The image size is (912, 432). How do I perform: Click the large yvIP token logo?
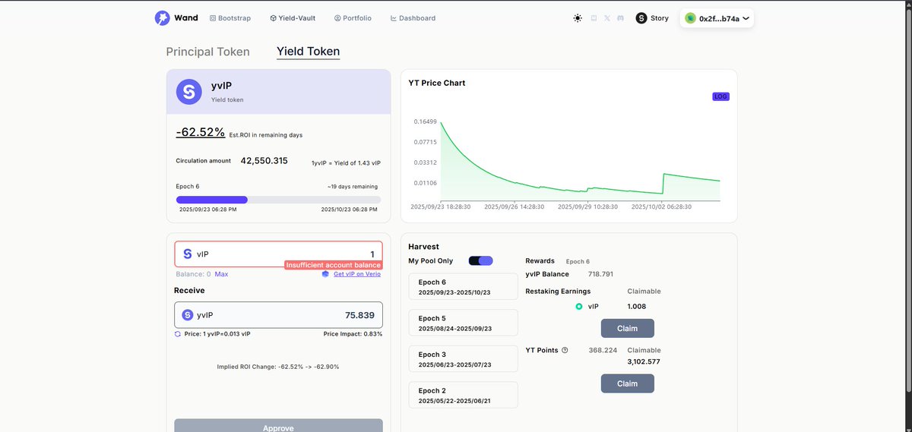point(189,92)
